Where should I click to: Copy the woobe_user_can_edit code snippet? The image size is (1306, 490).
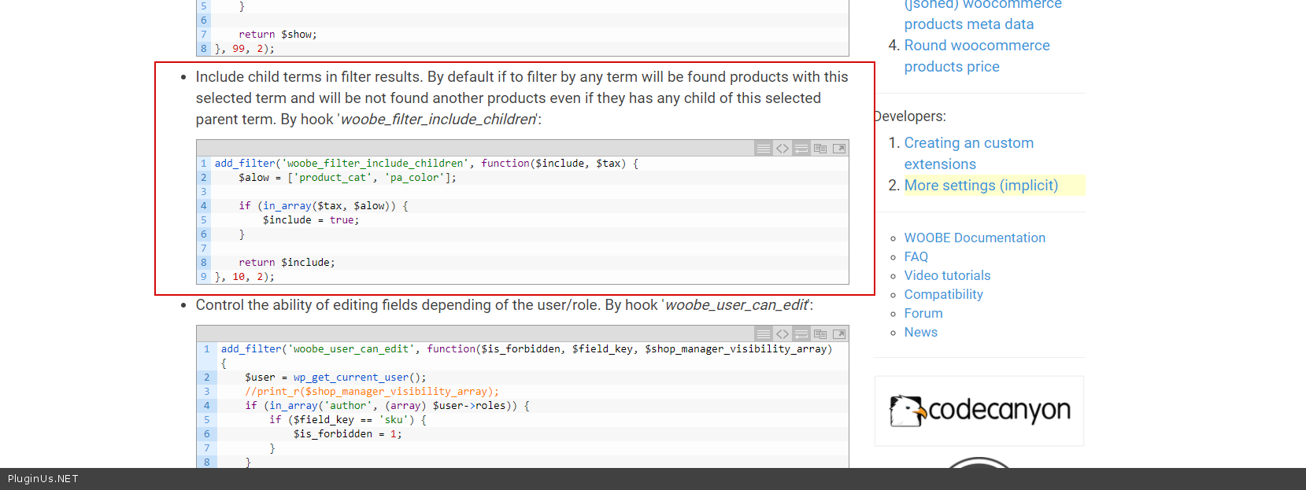coord(819,334)
